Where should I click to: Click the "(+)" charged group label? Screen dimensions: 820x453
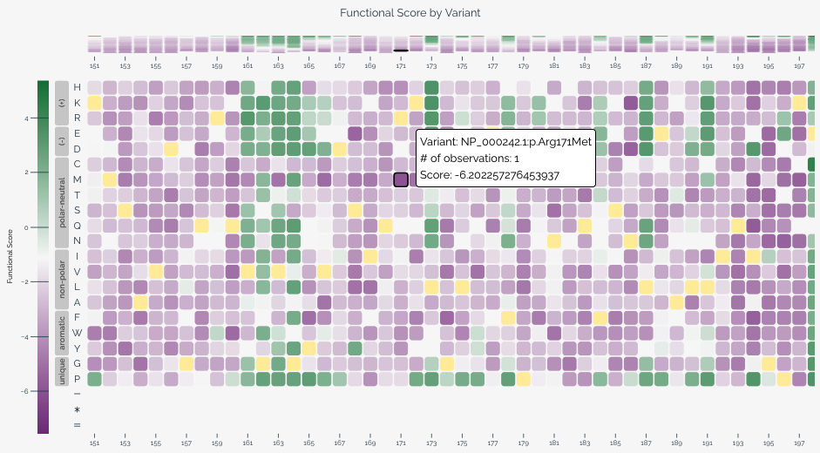[x=62, y=103]
